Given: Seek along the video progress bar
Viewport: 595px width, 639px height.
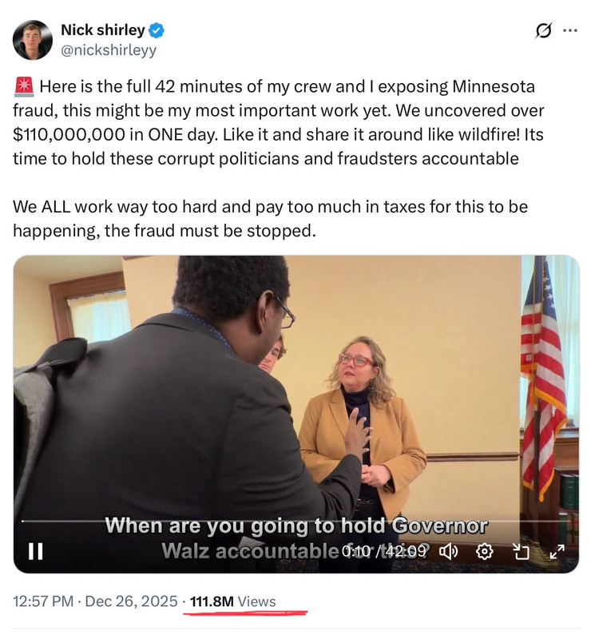Looking at the screenshot, I should pos(296,522).
